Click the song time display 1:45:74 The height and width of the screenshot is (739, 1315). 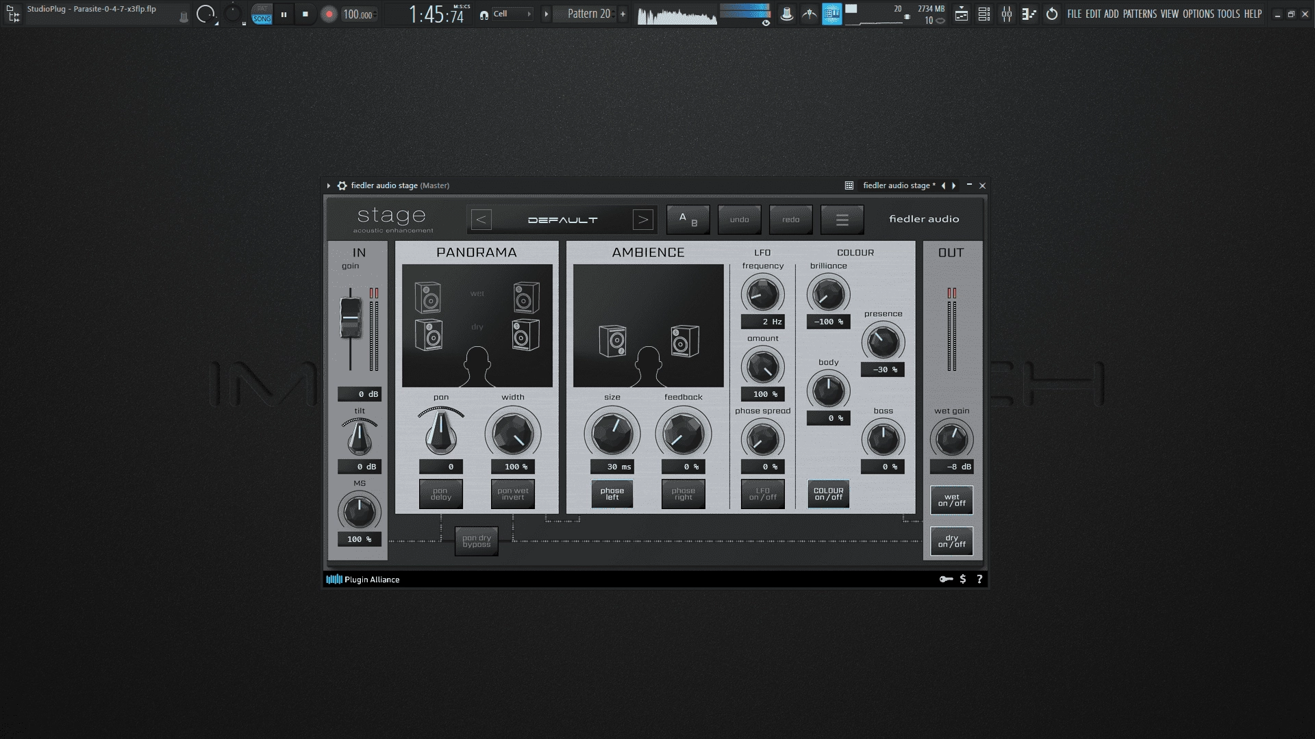pos(437,14)
